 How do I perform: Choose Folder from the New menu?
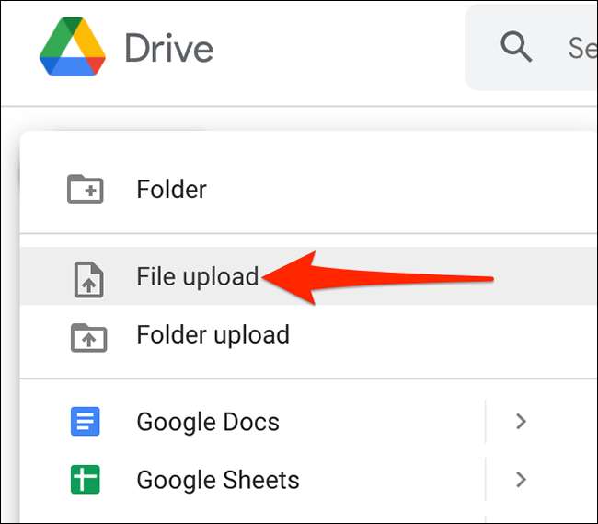[x=308, y=189]
